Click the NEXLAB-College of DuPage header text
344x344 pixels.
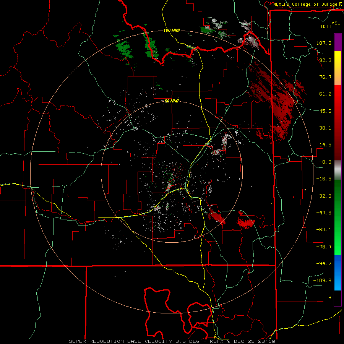click(x=307, y=4)
